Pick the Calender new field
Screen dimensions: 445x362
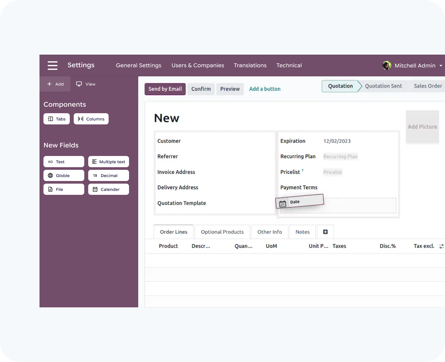[109, 189]
